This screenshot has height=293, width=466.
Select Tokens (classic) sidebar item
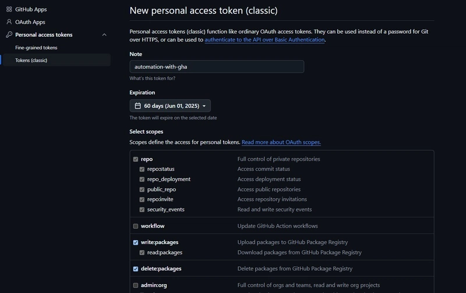coord(57,60)
